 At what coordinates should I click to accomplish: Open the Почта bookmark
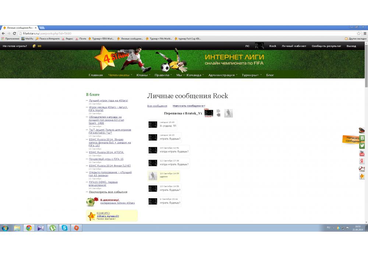tap(81, 39)
